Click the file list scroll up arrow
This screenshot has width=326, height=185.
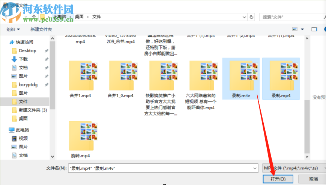click(x=307, y=38)
